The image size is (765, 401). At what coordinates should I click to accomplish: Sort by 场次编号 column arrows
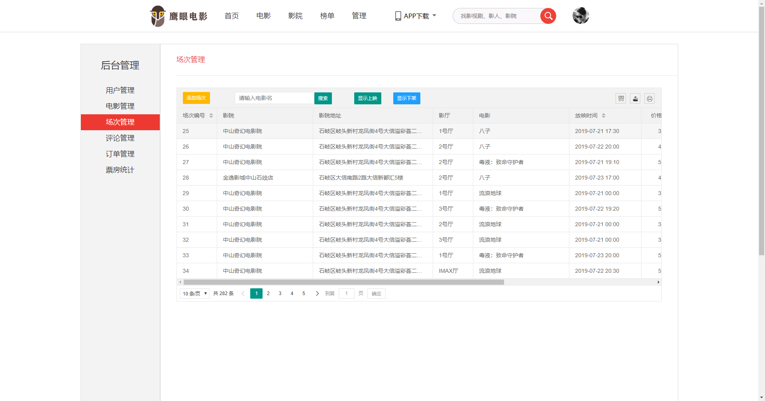pos(211,115)
